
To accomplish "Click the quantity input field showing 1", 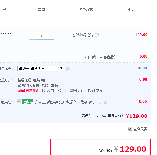I will pos(42,36).
